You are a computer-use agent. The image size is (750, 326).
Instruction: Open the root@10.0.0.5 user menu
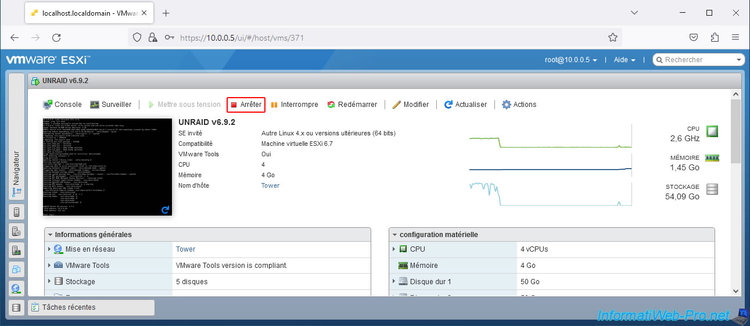(x=570, y=60)
